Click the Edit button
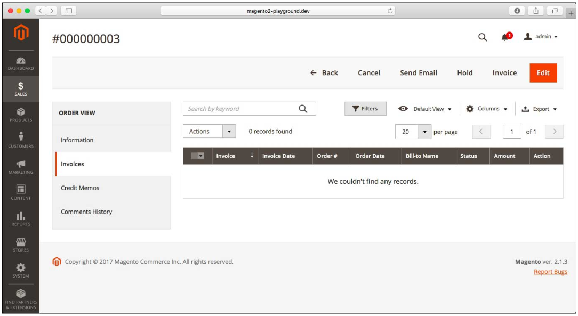The height and width of the screenshot is (316, 578). [543, 72]
